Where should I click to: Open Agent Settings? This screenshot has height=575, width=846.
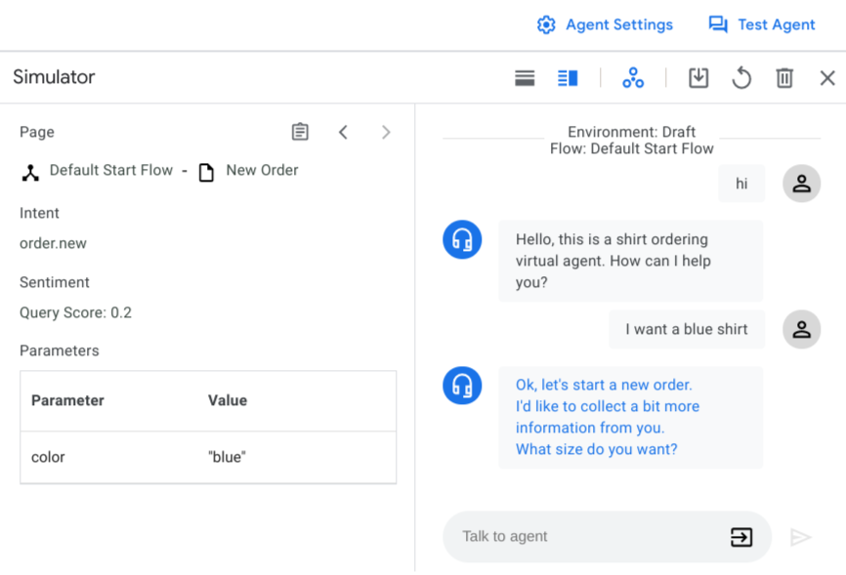point(606,25)
